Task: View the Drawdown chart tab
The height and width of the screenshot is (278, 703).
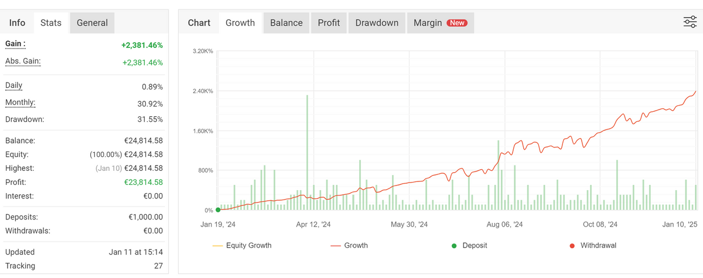Action: coord(377,23)
